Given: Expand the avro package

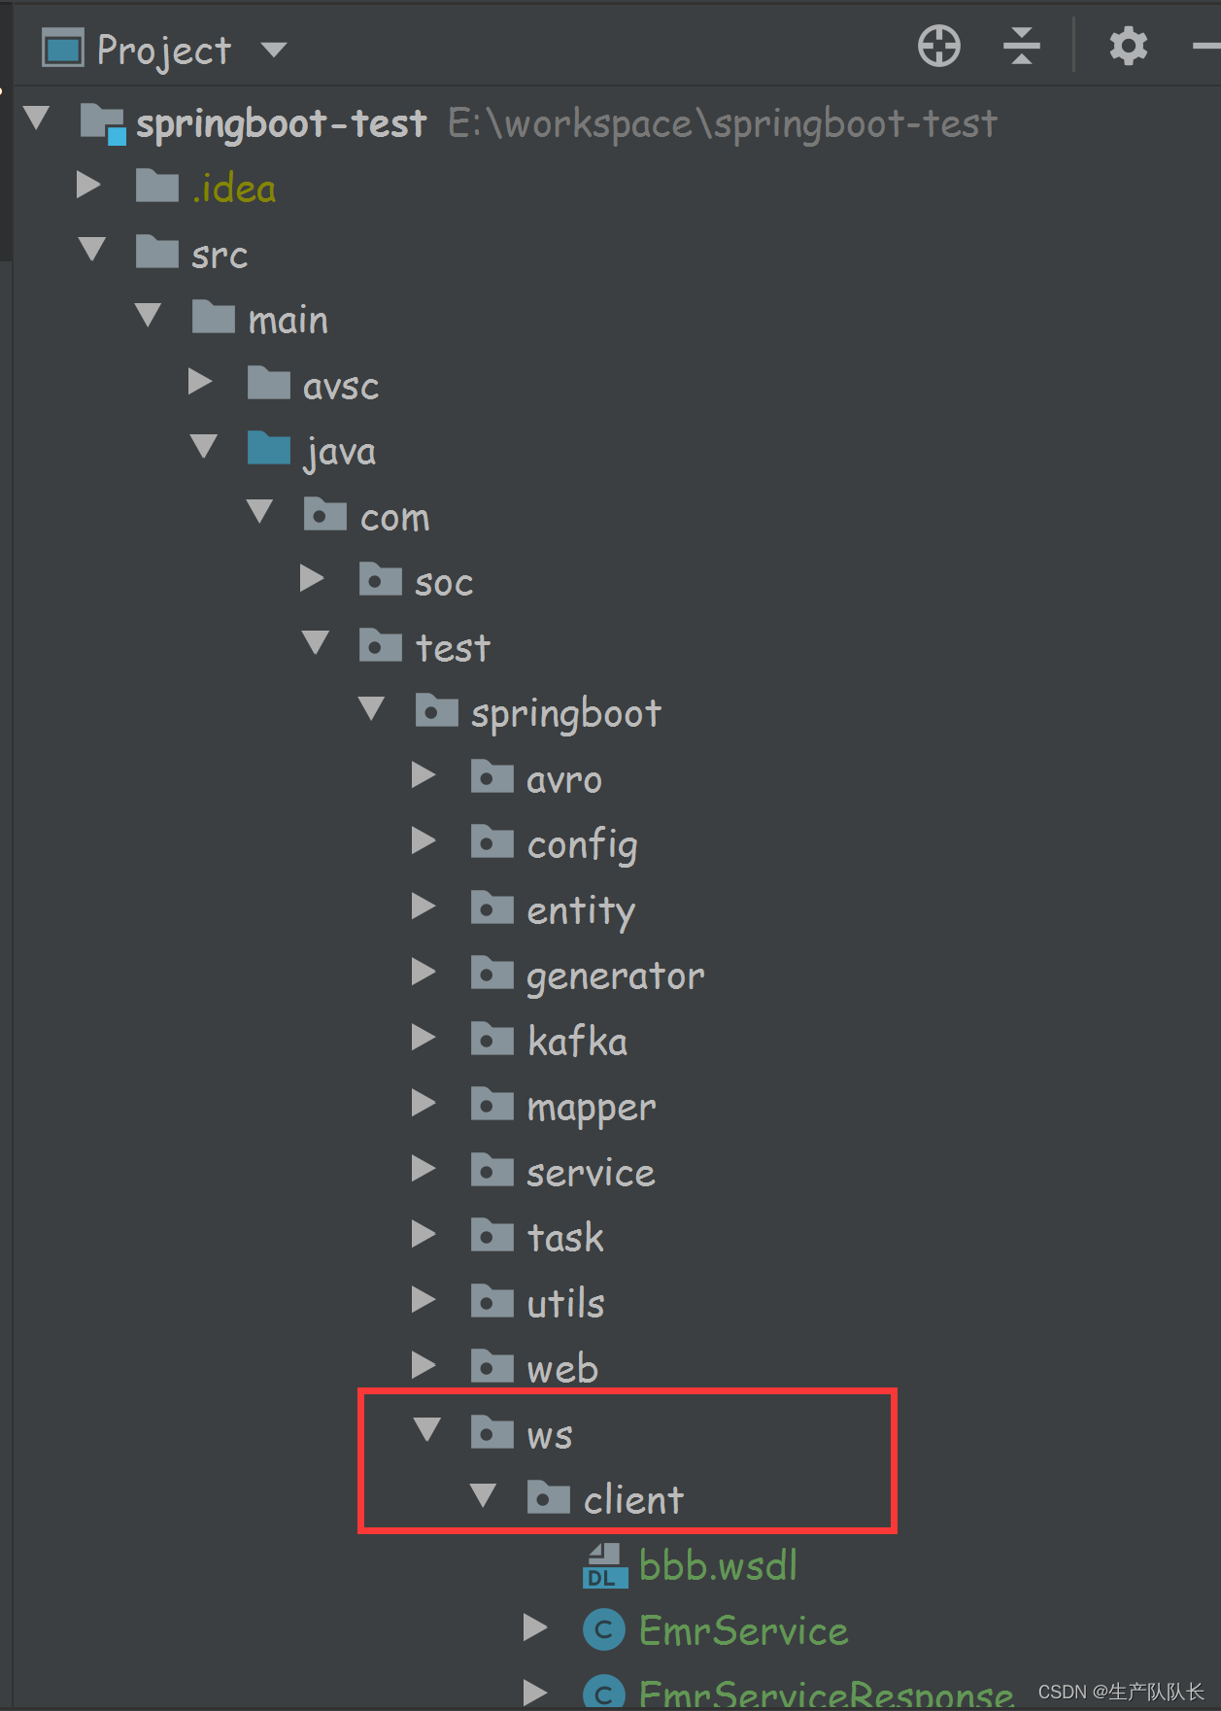Looking at the screenshot, I should point(424,774).
